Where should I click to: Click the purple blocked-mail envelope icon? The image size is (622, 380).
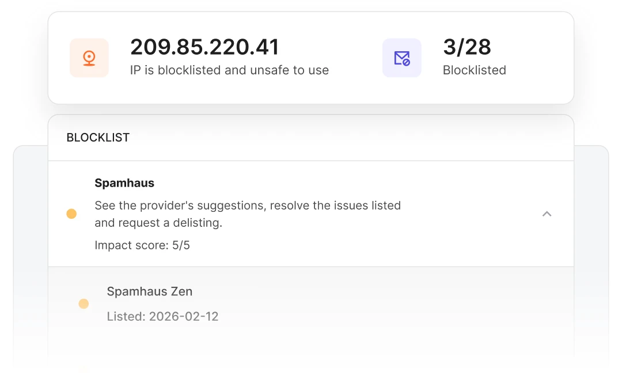coord(401,58)
